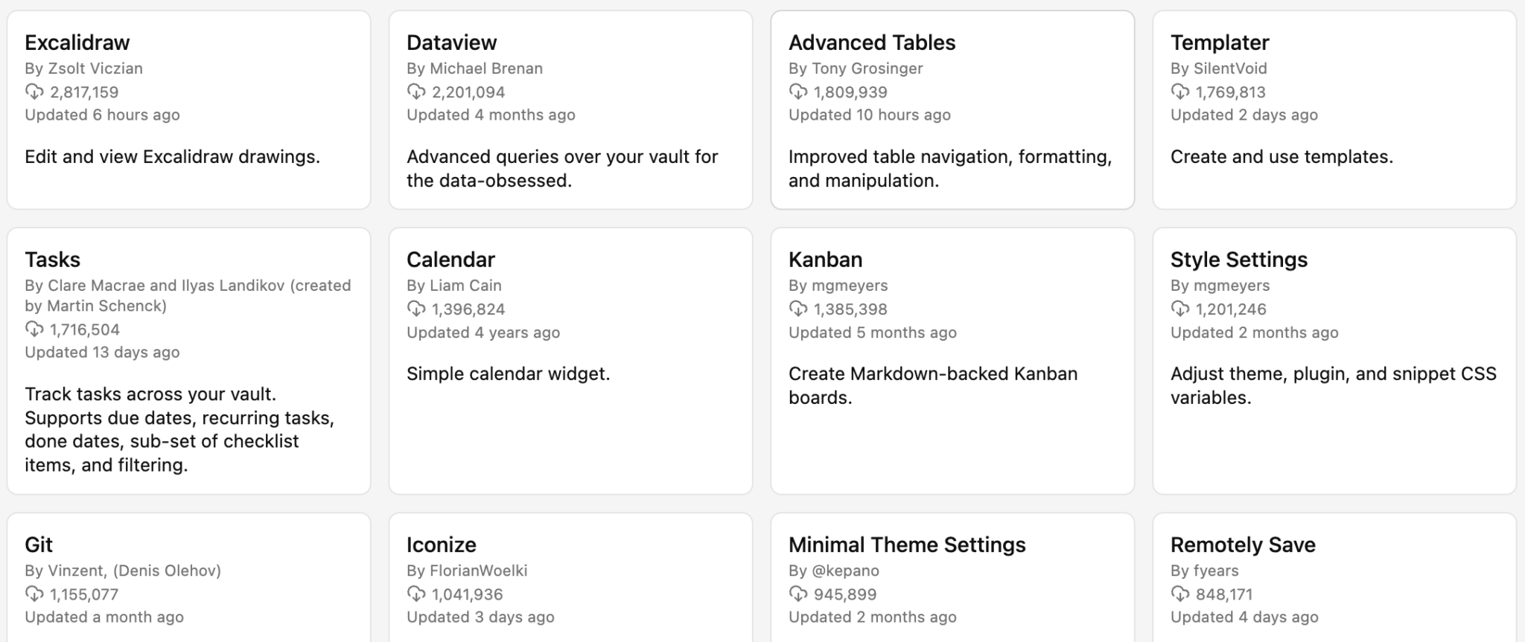Click the download icon on Kanban card
Viewport: 1525px width, 642px height.
pyautogui.click(x=797, y=309)
